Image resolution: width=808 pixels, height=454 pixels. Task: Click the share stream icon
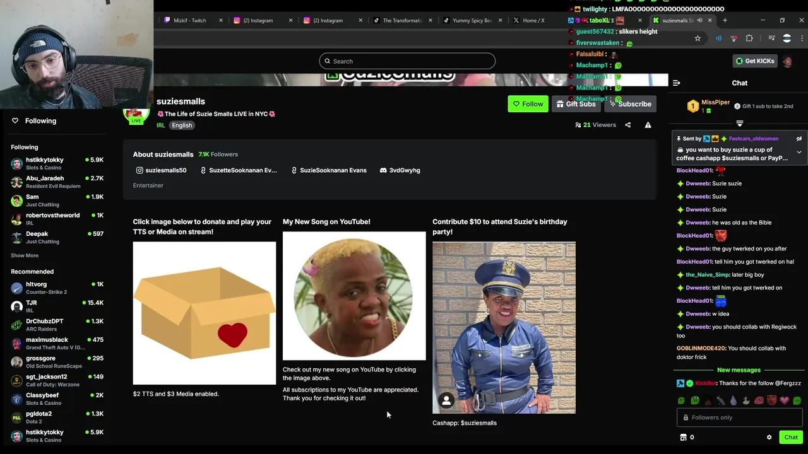(x=627, y=125)
